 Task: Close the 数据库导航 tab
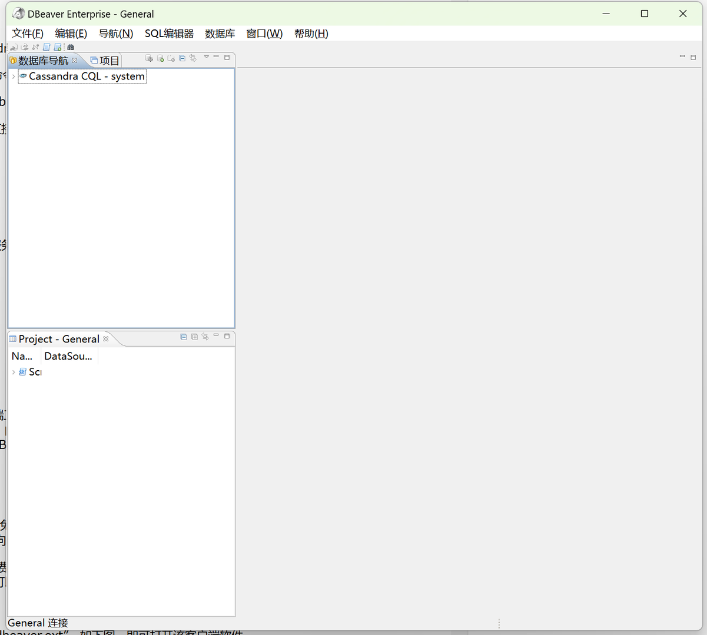[x=75, y=60]
